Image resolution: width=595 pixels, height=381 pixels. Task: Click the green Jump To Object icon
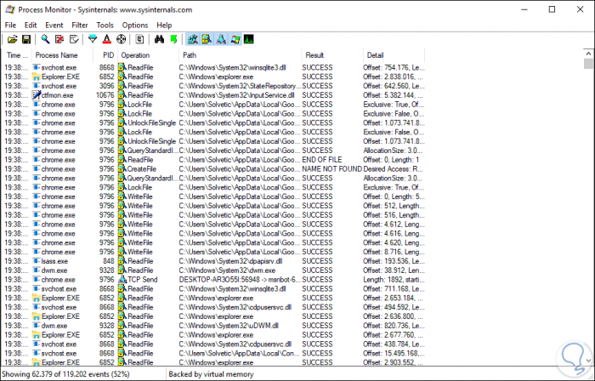click(x=173, y=39)
